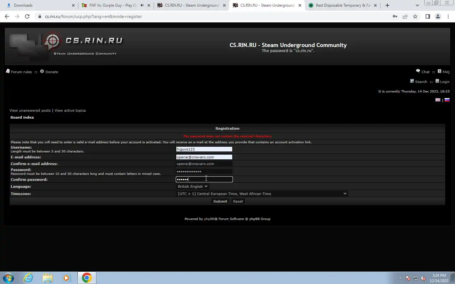The height and width of the screenshot is (284, 455).
Task: Open the forum Search link
Action: [x=421, y=82]
